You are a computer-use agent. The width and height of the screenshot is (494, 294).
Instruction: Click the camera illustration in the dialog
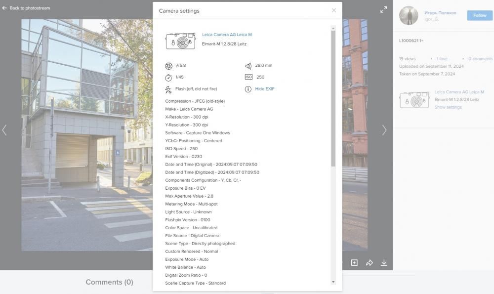[x=180, y=41]
